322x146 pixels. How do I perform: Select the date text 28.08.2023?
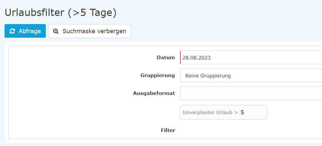pos(197,58)
